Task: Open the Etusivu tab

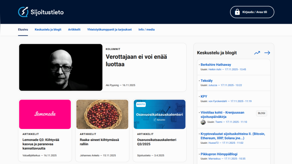Action: coord(23,30)
